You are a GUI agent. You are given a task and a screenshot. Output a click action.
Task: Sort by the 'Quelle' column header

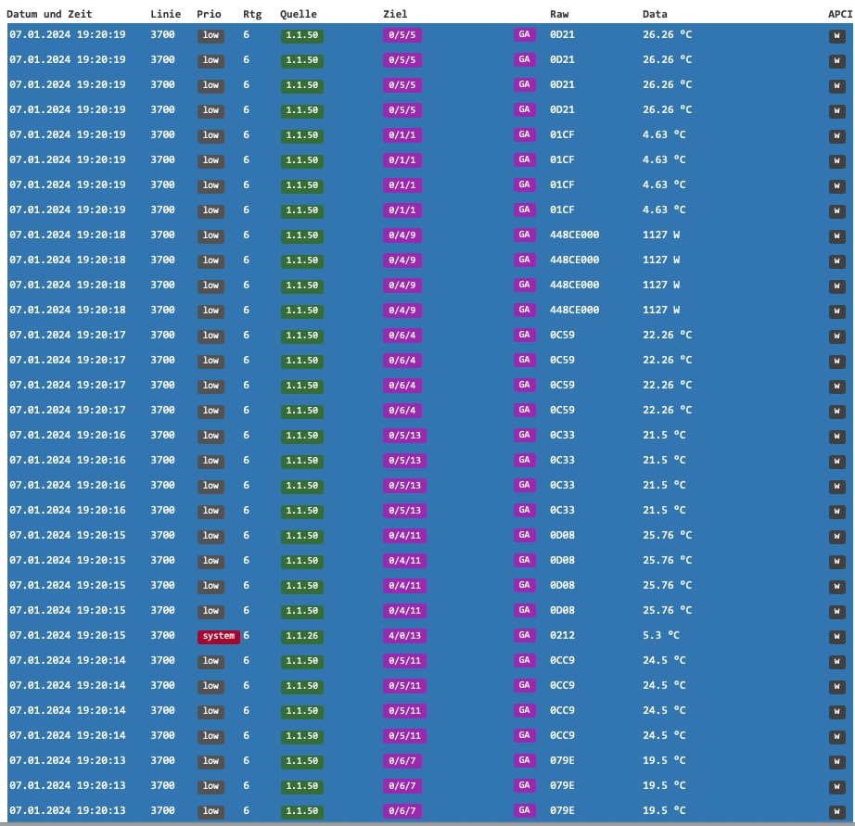click(x=298, y=14)
